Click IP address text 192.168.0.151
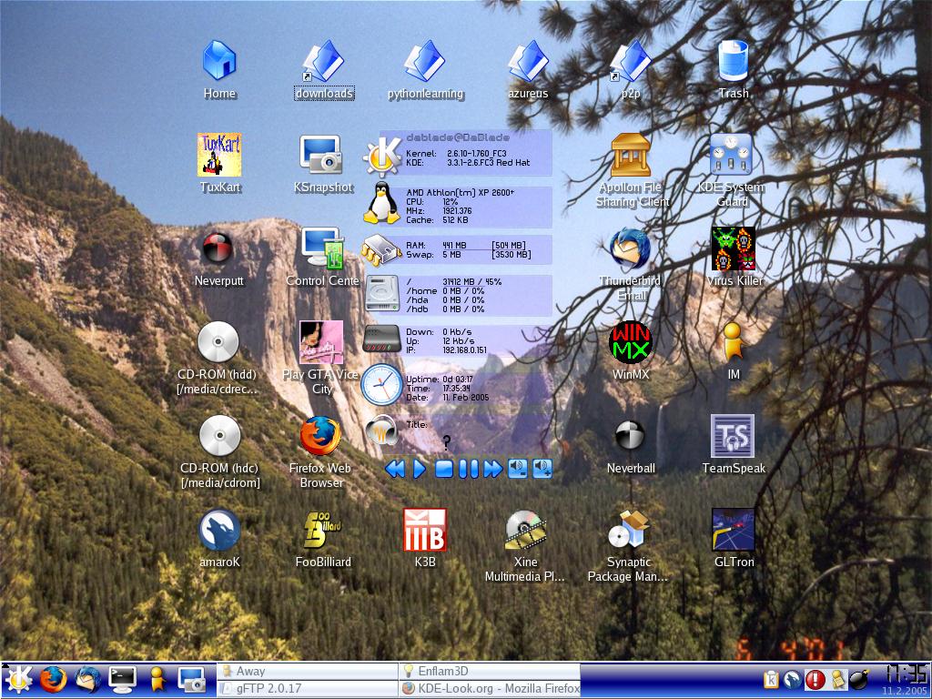This screenshot has width=932, height=699. coord(464,350)
